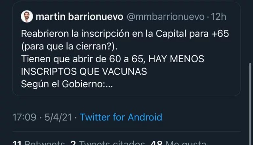Open martin barrionuevo's profile avatar
This screenshot has width=253, height=145.
(x=27, y=16)
